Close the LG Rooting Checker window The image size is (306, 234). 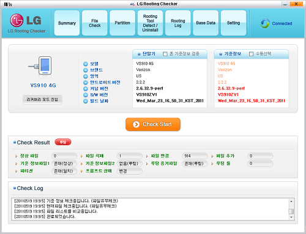(x=296, y=4)
